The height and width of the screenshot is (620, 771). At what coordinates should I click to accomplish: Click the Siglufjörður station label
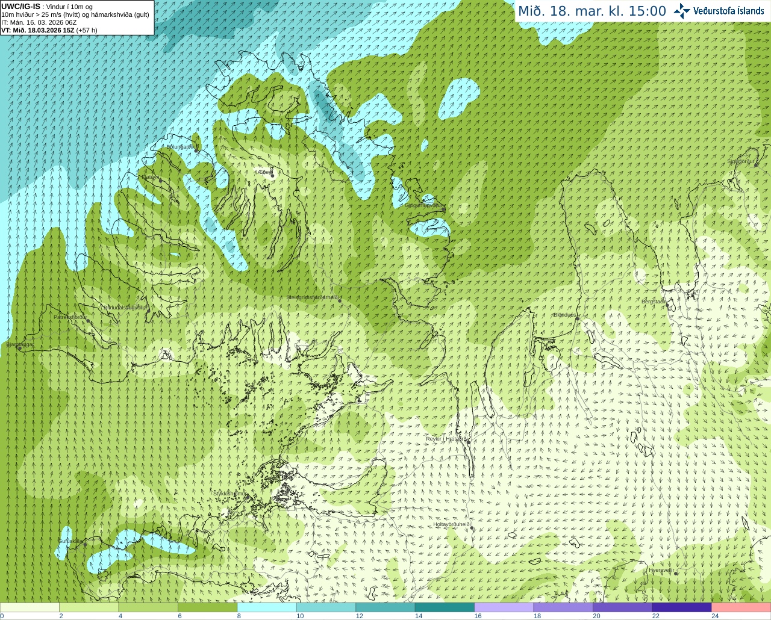click(741, 161)
